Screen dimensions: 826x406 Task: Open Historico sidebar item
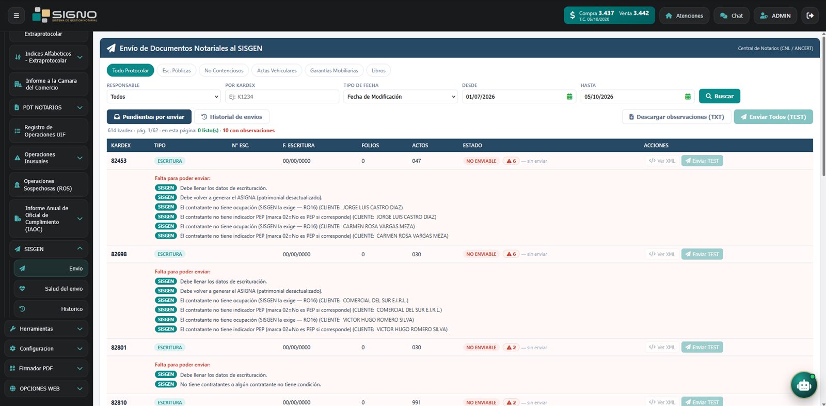pyautogui.click(x=51, y=309)
